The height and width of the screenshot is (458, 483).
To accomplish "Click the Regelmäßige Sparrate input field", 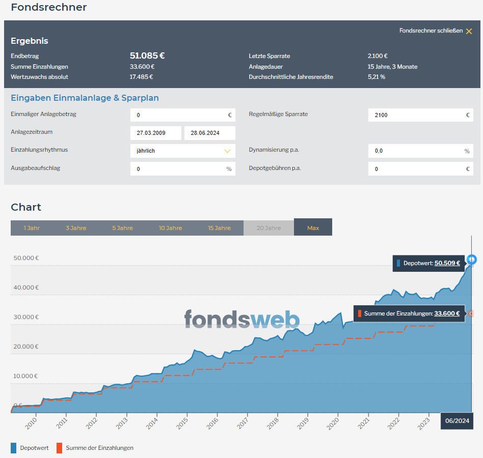I will 415,115.
